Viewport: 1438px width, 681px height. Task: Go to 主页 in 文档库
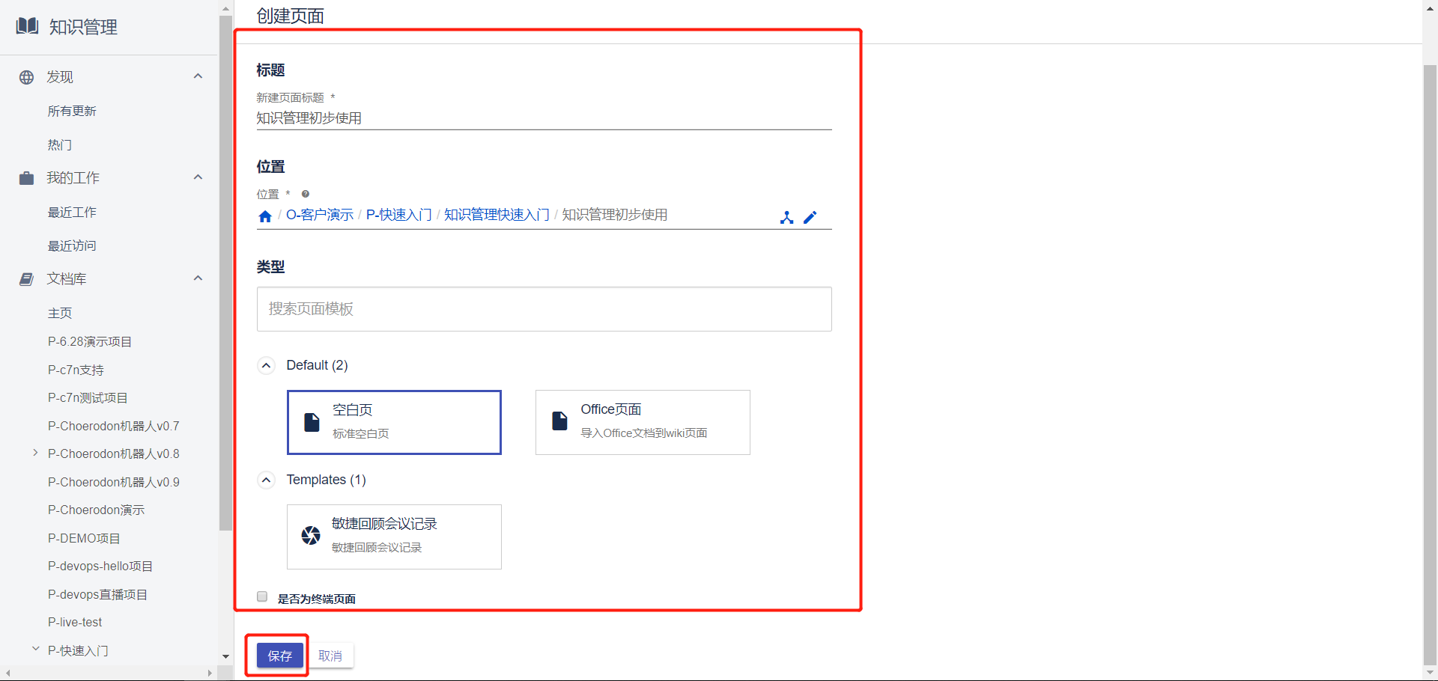coord(60,313)
